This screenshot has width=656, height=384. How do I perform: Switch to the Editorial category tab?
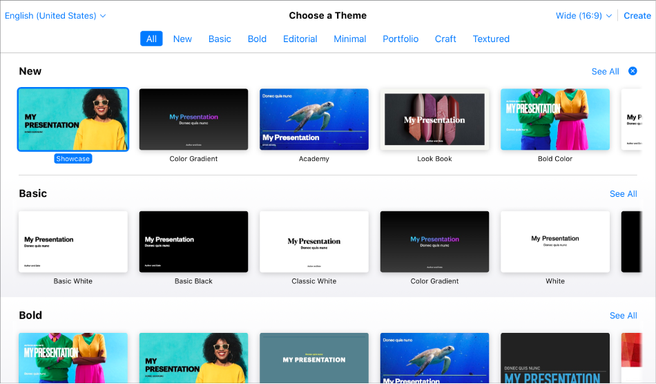(x=300, y=39)
